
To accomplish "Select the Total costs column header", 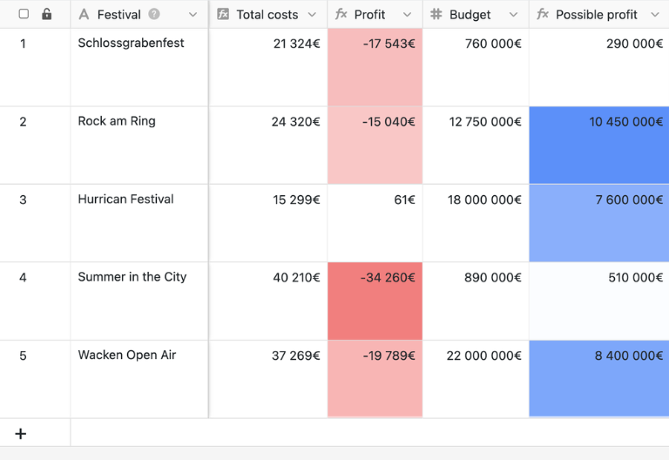I will click(x=267, y=15).
